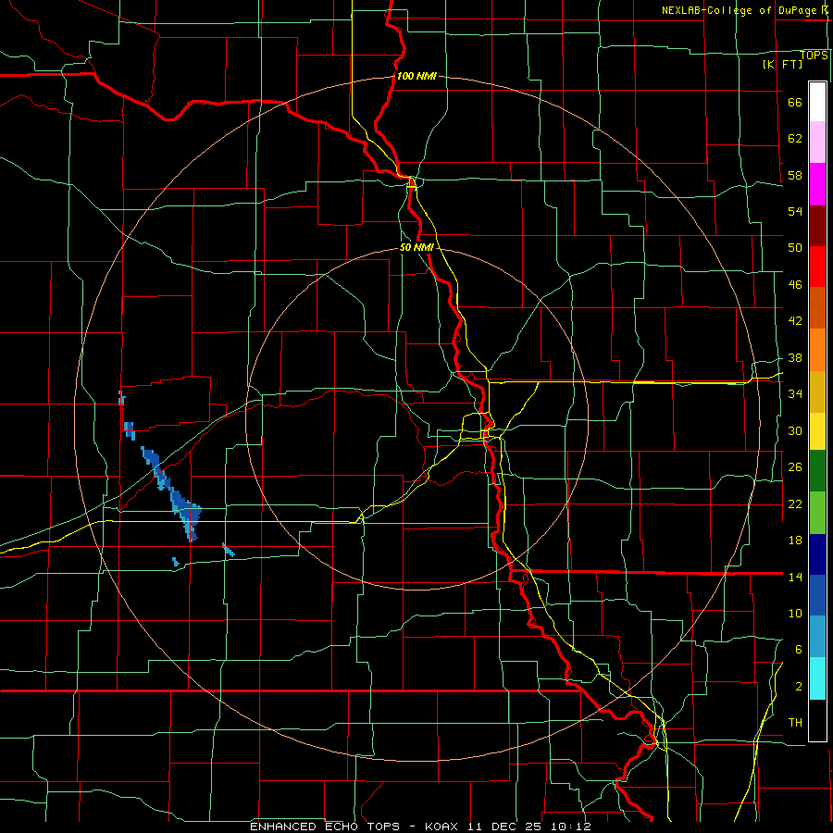Viewport: 833px width, 833px height.
Task: Click the '50 NMI' range ring label
Action: point(416,247)
